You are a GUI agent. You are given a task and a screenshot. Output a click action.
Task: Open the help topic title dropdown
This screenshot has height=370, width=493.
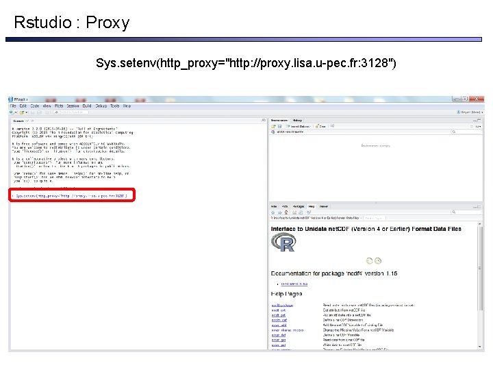[x=316, y=218]
